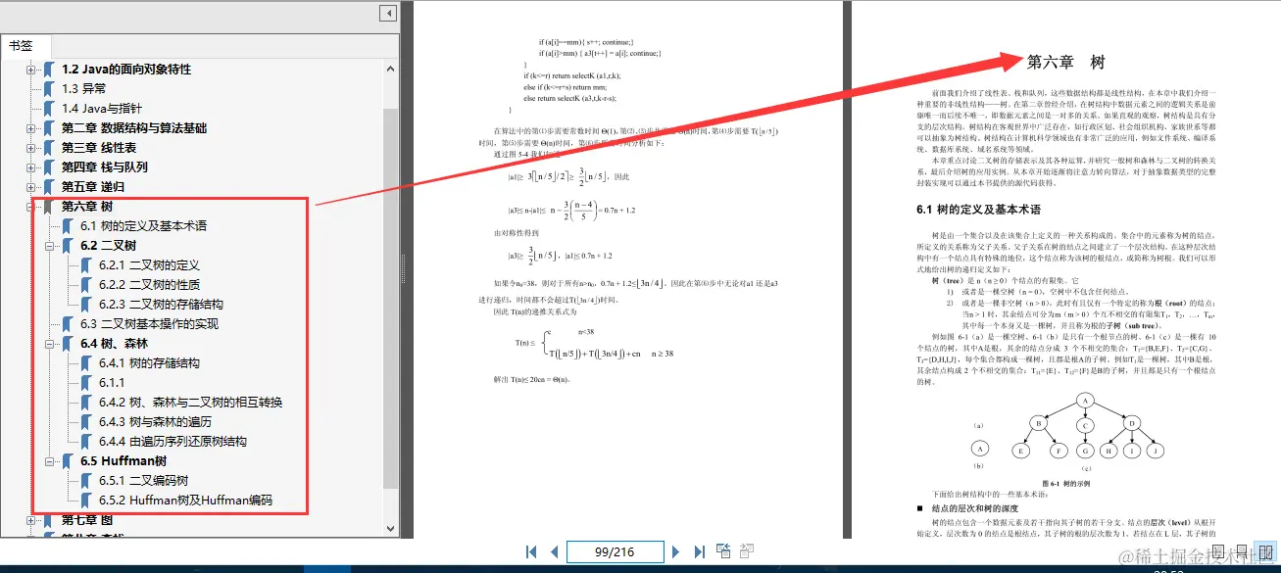This screenshot has height=573, width=1281.
Task: Click bookmark icon for 6.1 树的定义及基本术语
Action: (x=69, y=226)
